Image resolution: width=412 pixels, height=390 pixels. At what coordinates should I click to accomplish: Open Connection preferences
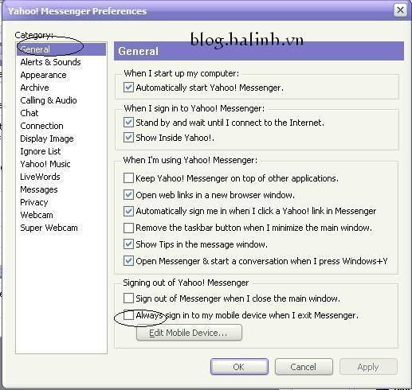pos(41,126)
